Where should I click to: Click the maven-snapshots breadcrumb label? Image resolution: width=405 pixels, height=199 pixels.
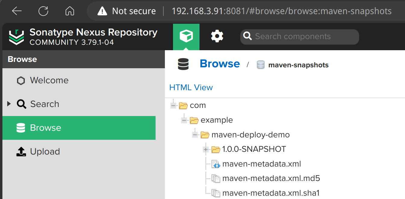[x=298, y=65]
